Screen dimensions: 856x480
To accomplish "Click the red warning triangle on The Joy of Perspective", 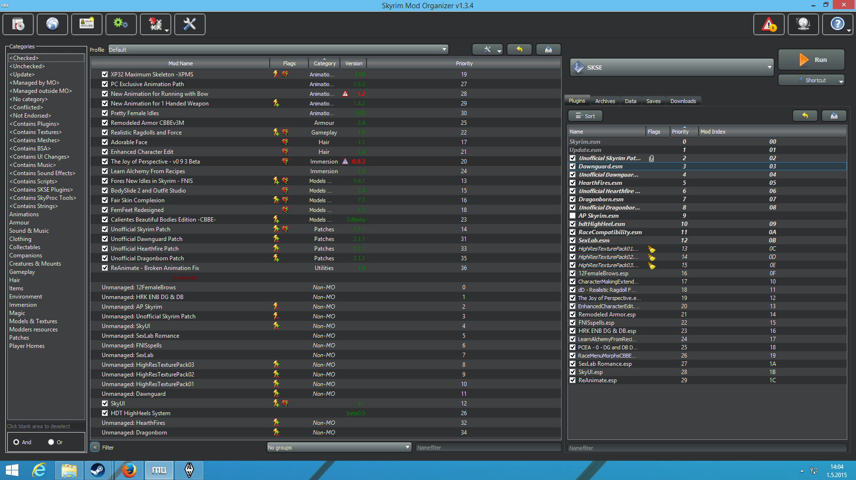I will pyautogui.click(x=345, y=162).
